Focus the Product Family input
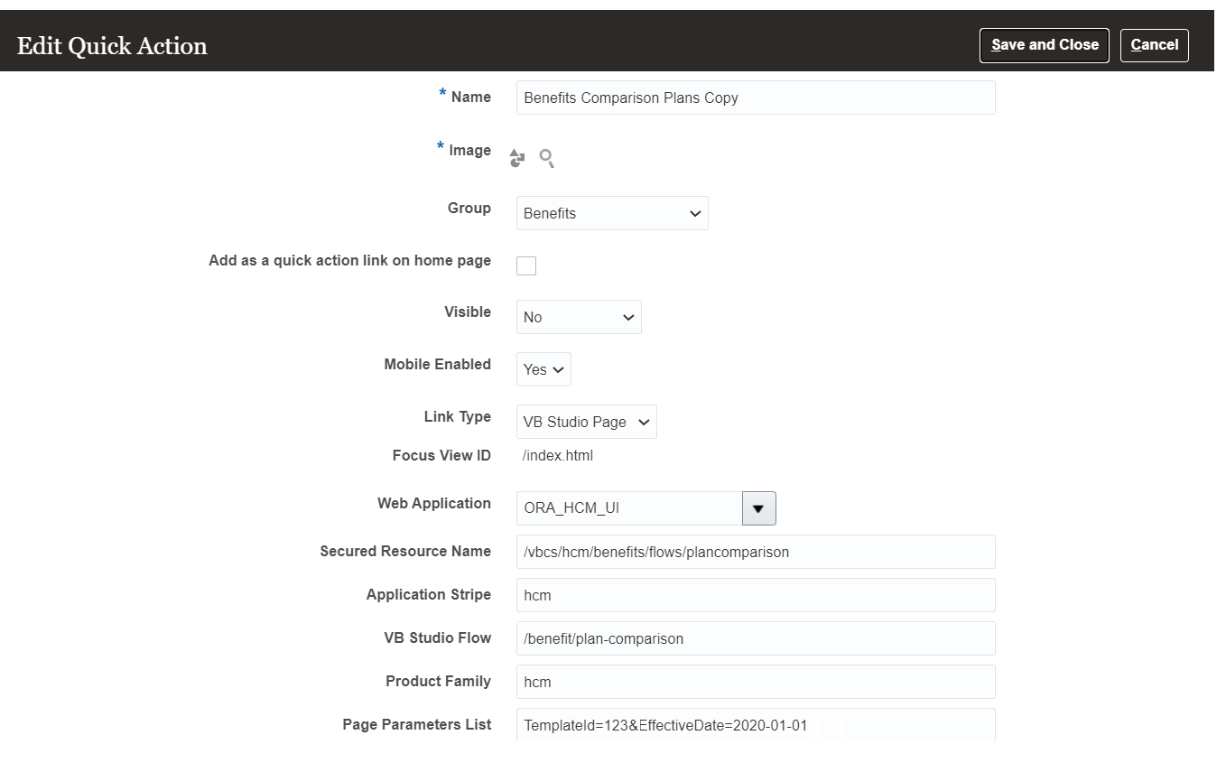1226x763 pixels. pos(756,683)
